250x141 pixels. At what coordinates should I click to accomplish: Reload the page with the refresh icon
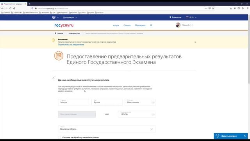click(11, 8)
